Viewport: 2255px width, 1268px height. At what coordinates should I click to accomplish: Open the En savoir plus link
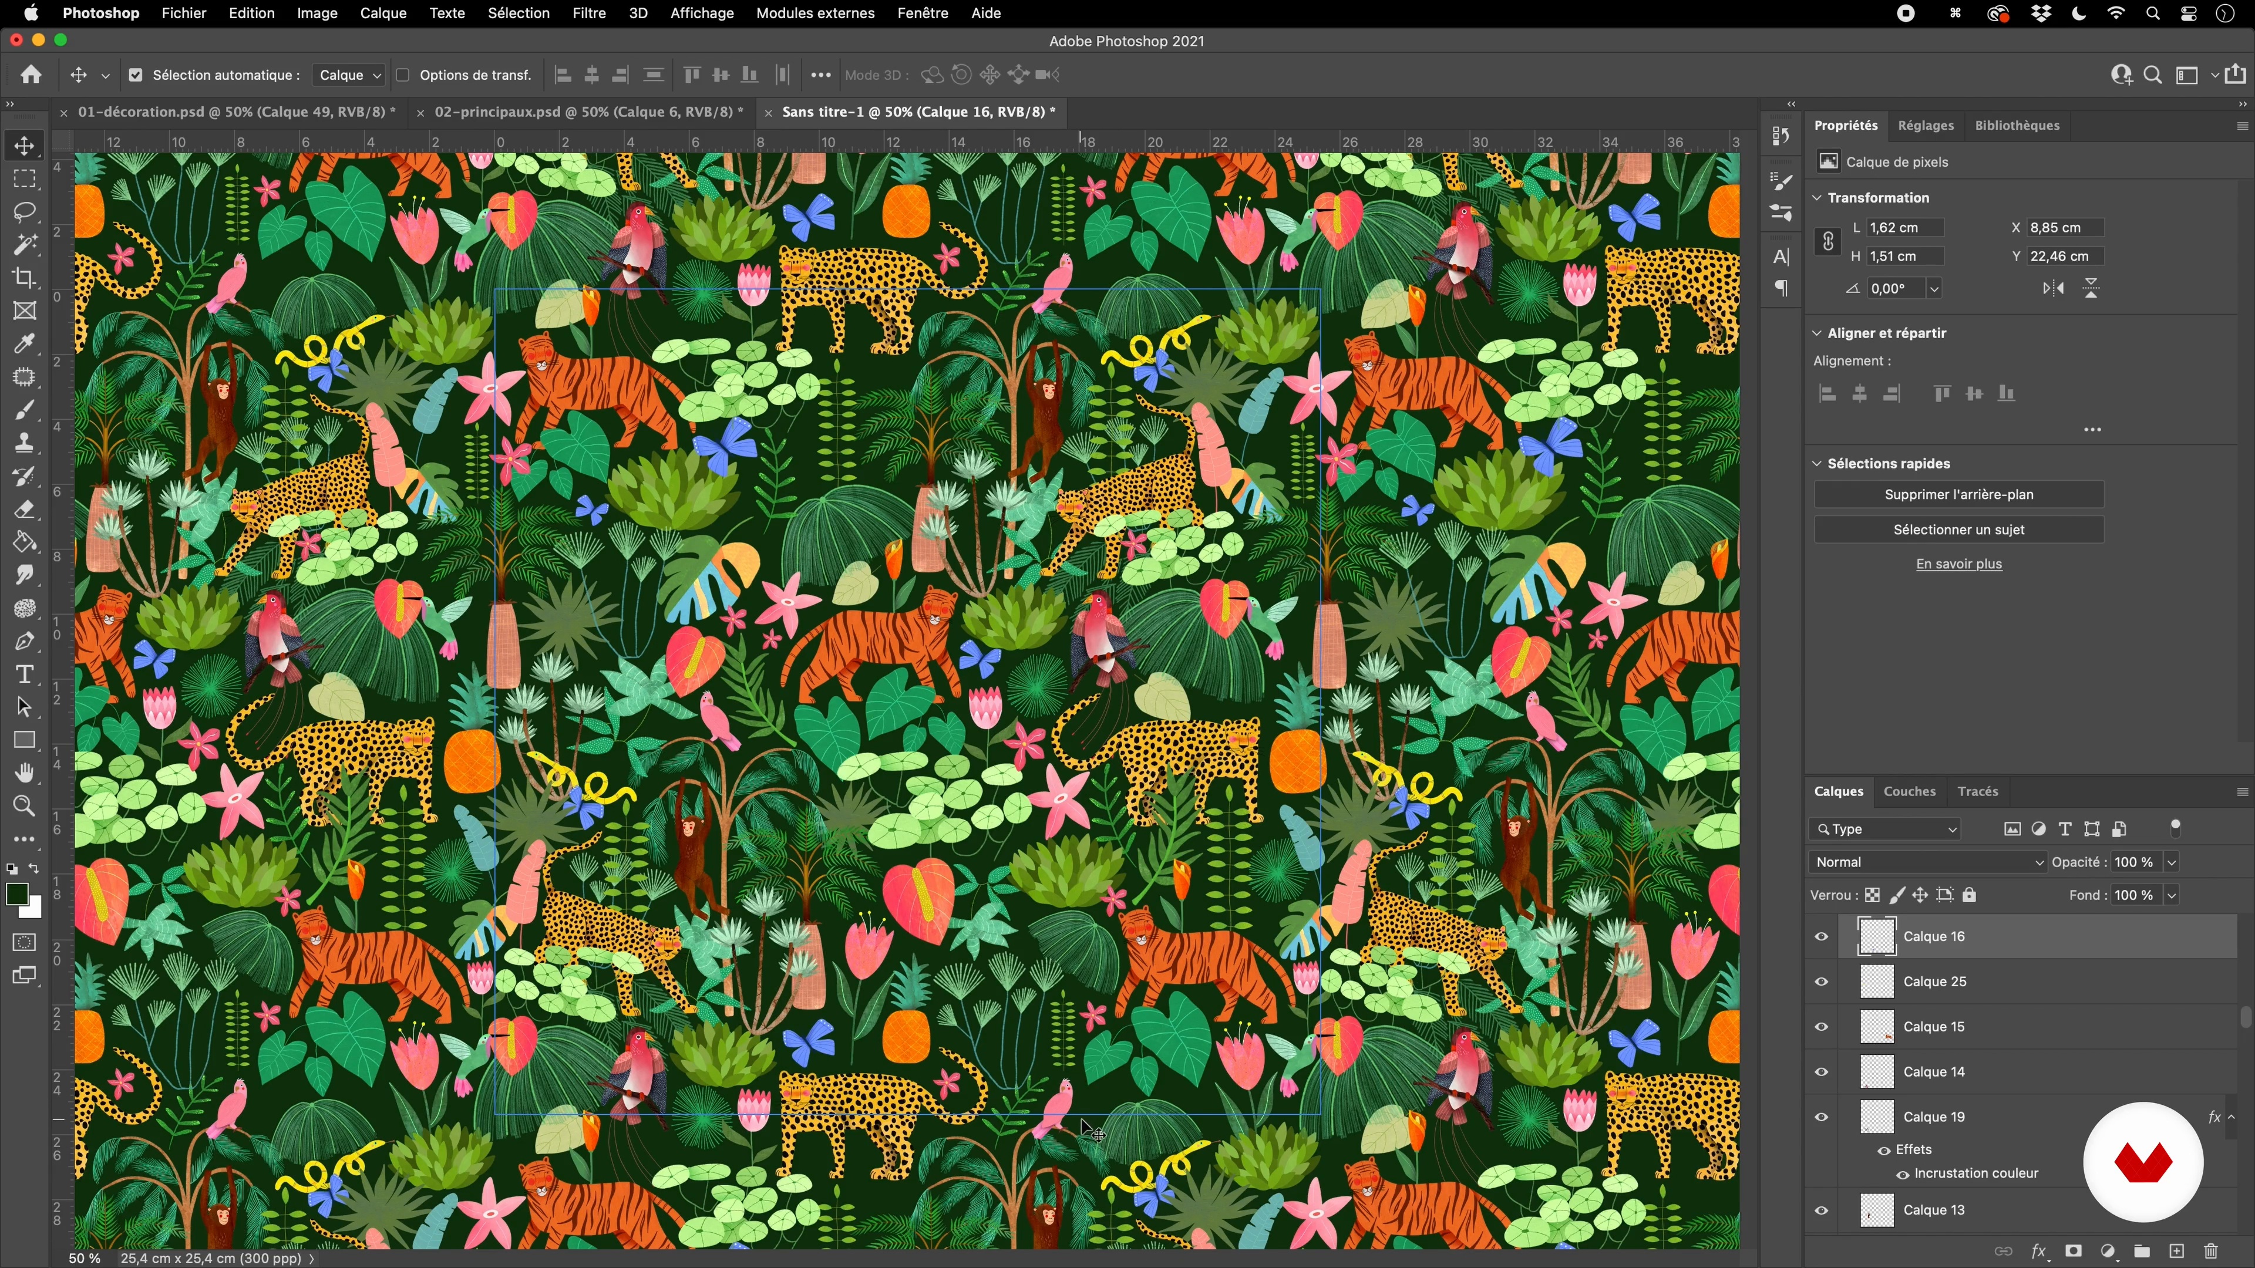click(x=1958, y=564)
